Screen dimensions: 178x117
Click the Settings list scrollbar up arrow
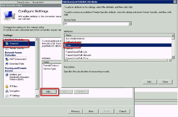pos(37,39)
